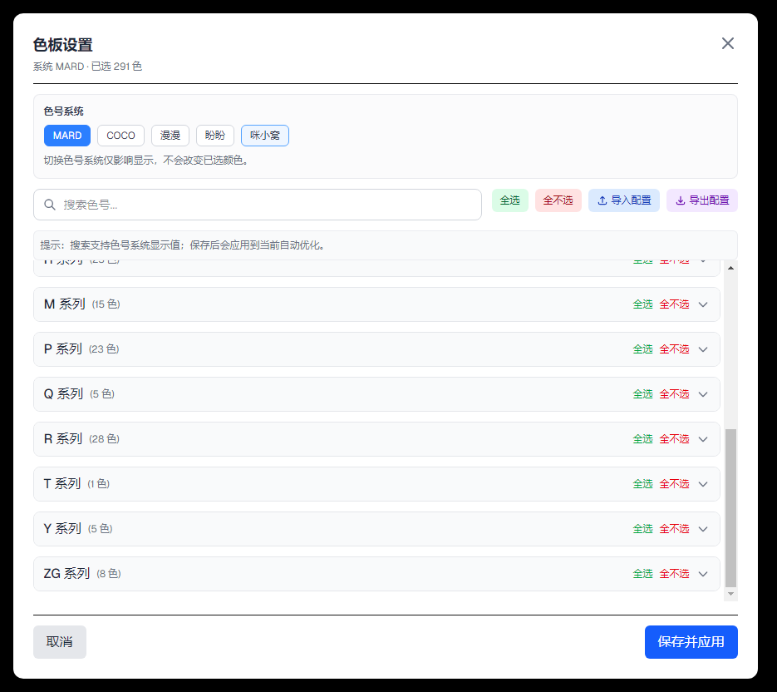
Task: Choose the 咪小窝 color system
Action: point(264,136)
